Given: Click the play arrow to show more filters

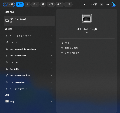Looking at the screenshot, I should (x=84, y=5).
